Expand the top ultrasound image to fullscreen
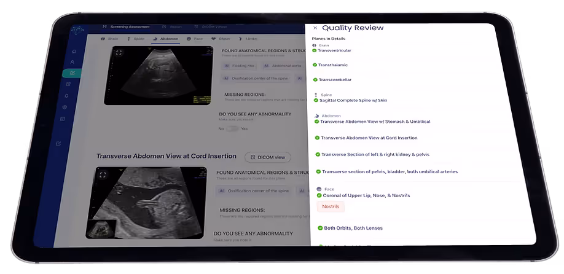 click(118, 53)
